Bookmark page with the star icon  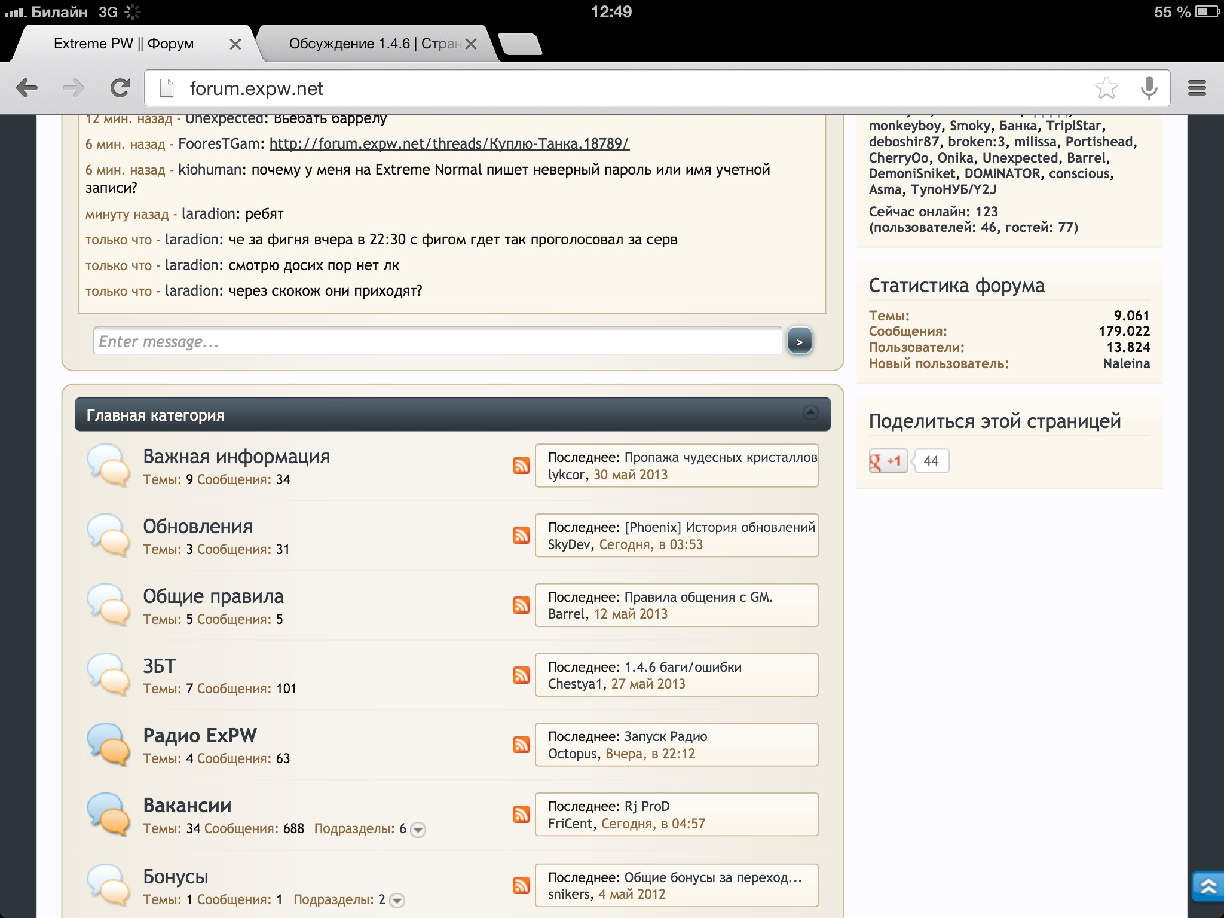click(1106, 88)
